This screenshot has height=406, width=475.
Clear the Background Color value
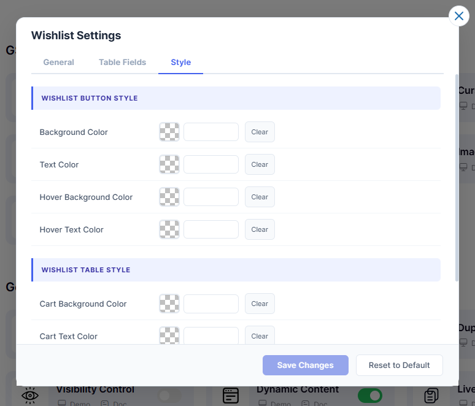point(260,132)
